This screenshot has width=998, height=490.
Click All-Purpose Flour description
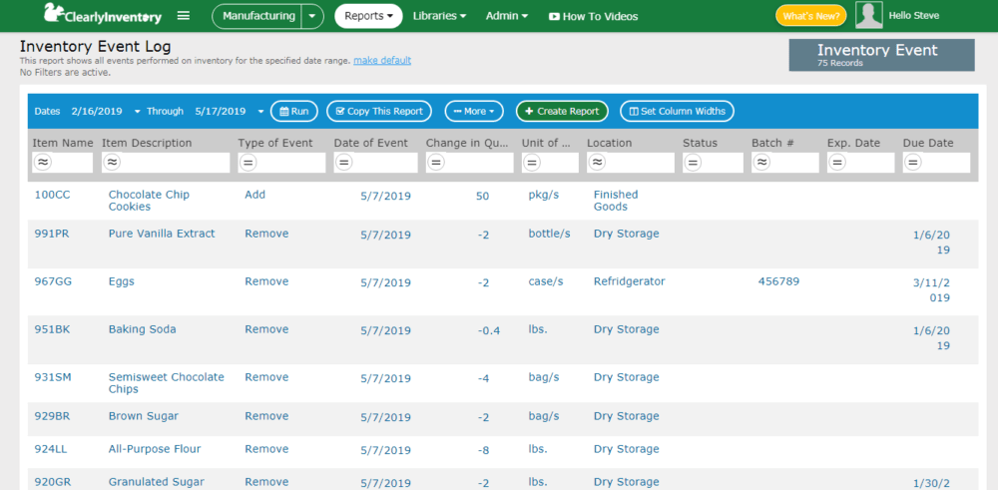click(155, 449)
